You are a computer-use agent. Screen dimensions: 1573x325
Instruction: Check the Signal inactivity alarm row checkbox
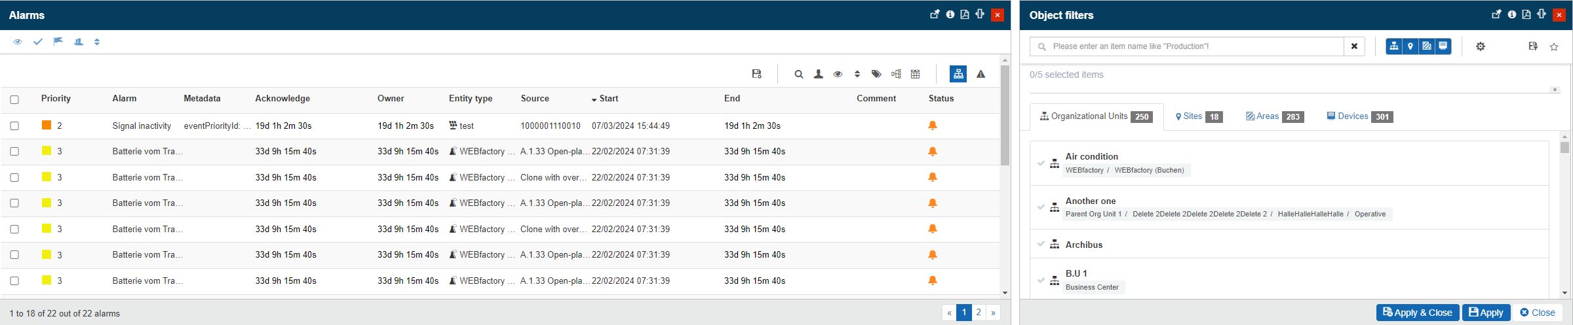(x=14, y=126)
